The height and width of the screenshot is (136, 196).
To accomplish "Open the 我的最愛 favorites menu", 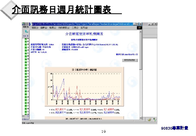I will point(64,28).
